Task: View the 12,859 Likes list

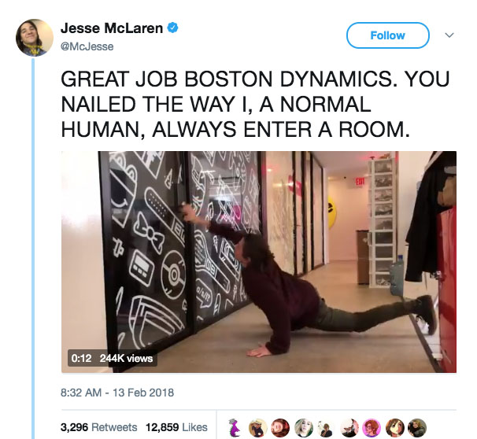Action: pyautogui.click(x=176, y=427)
